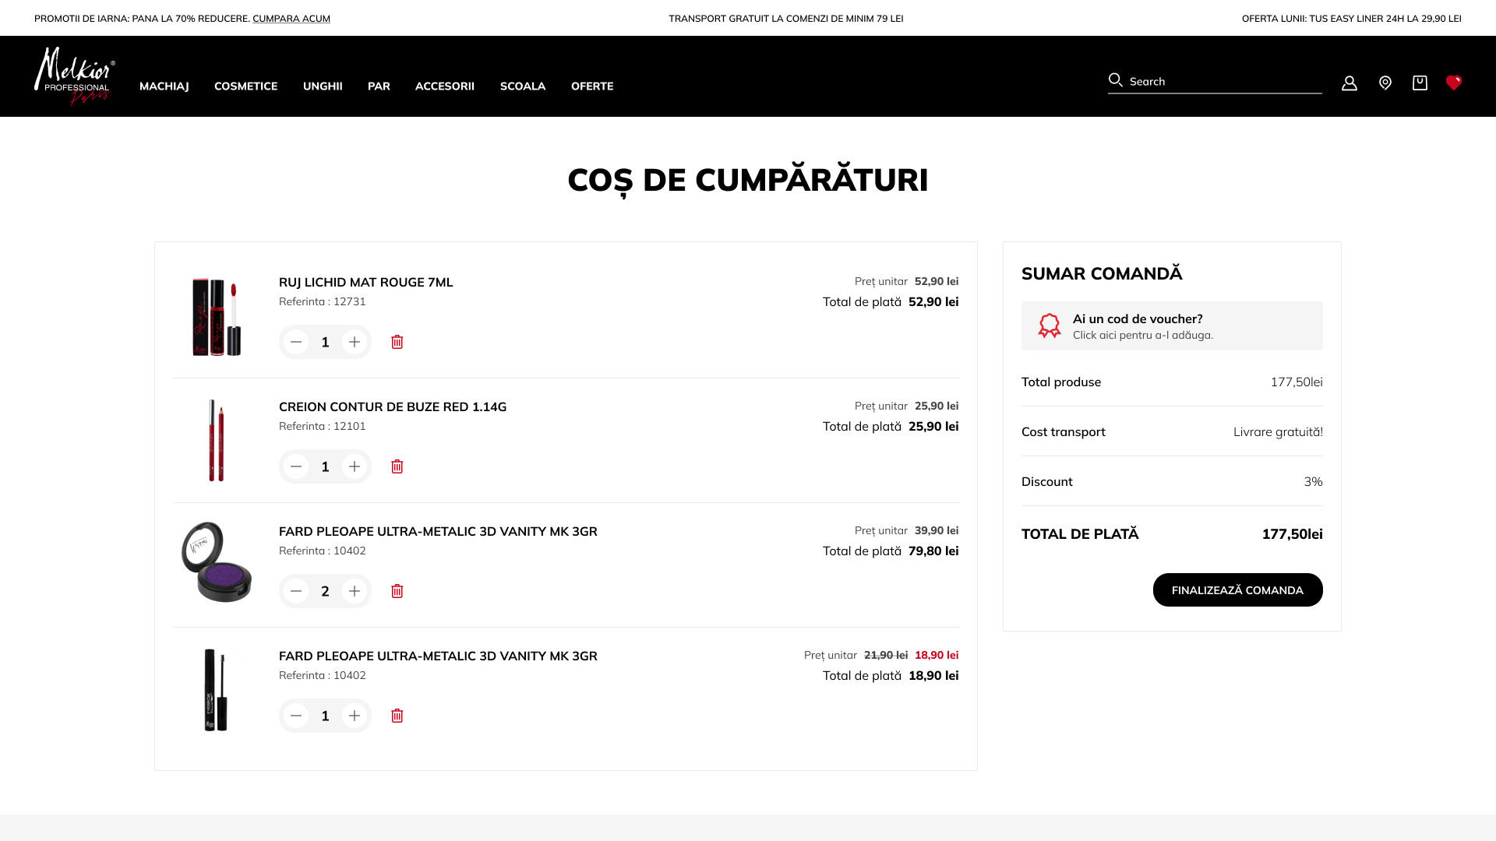
Task: Open the OFERTE menu
Action: pyautogui.click(x=592, y=86)
